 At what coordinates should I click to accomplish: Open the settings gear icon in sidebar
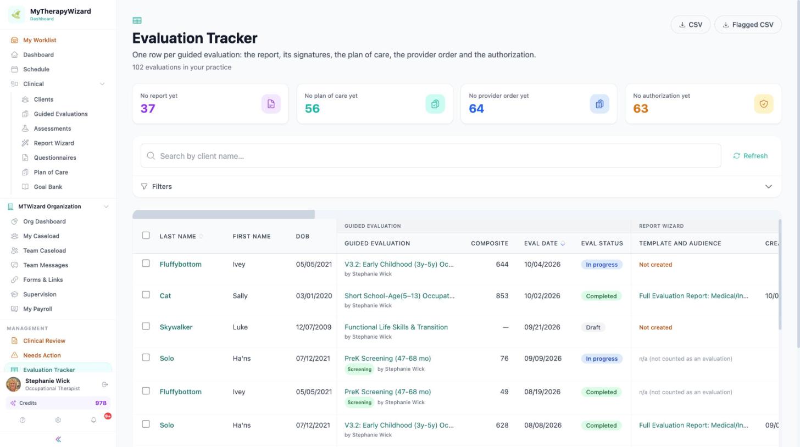pos(58,420)
